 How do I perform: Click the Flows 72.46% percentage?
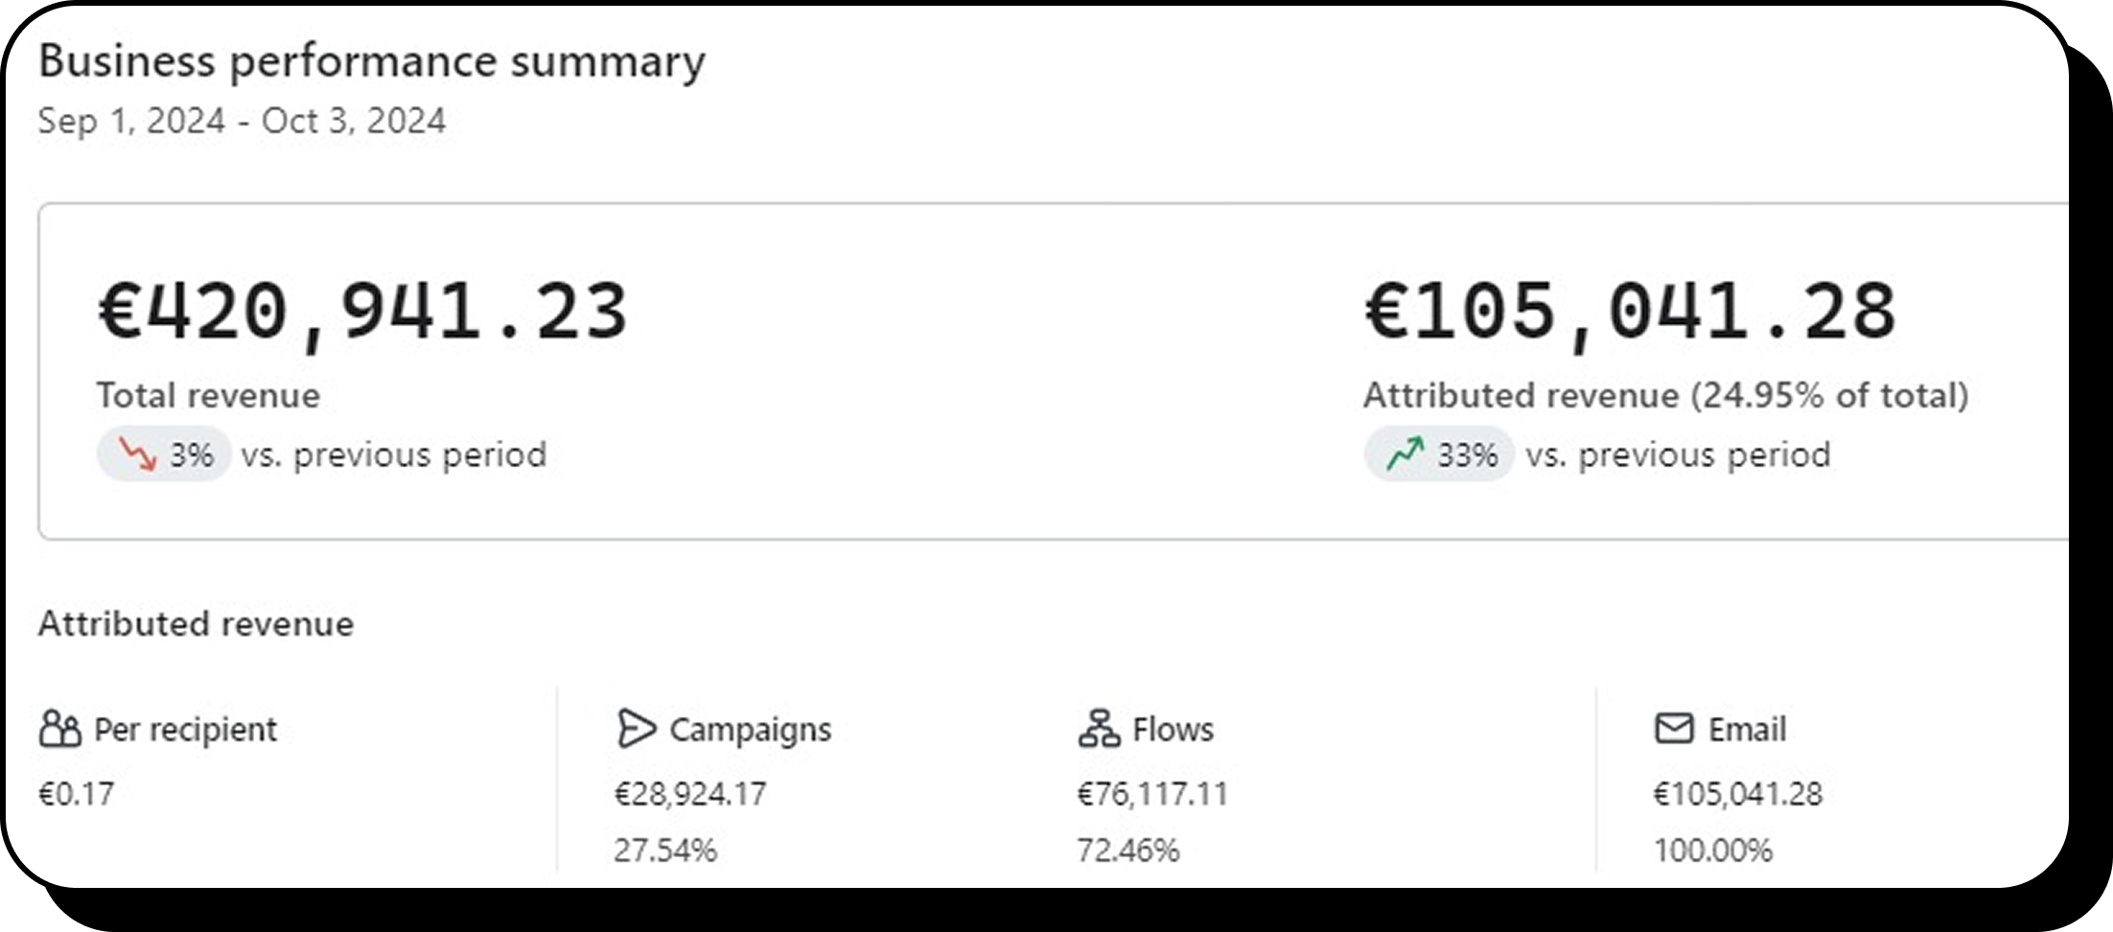point(1127,850)
